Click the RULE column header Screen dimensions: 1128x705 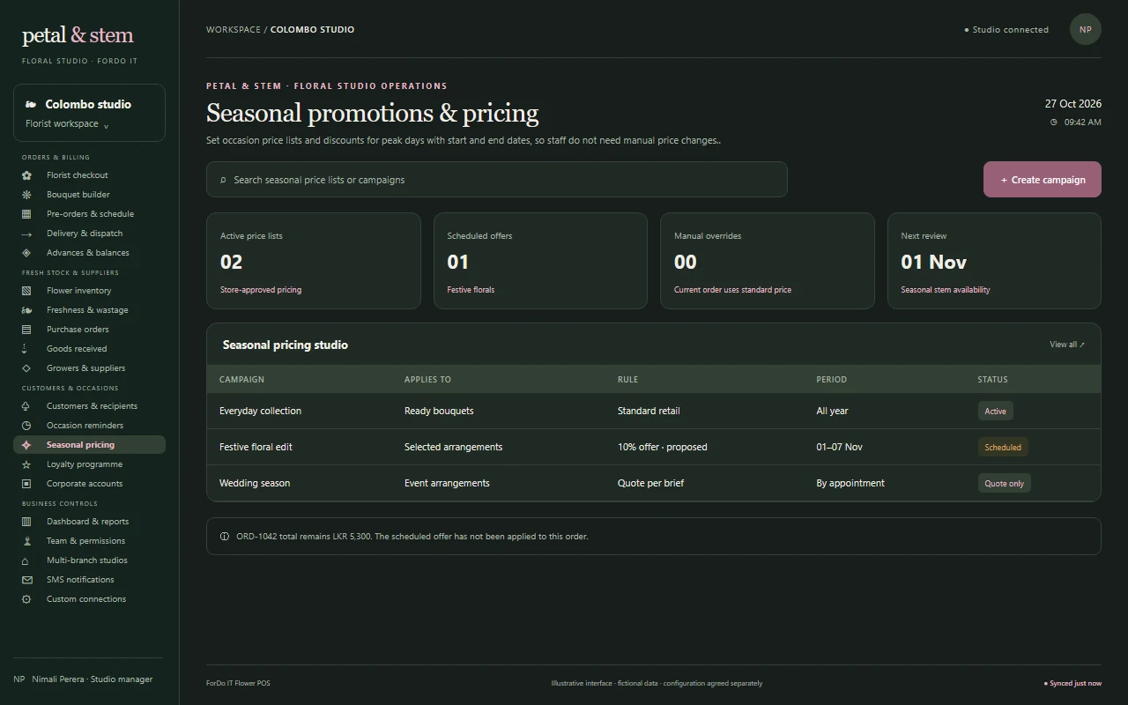pos(627,380)
